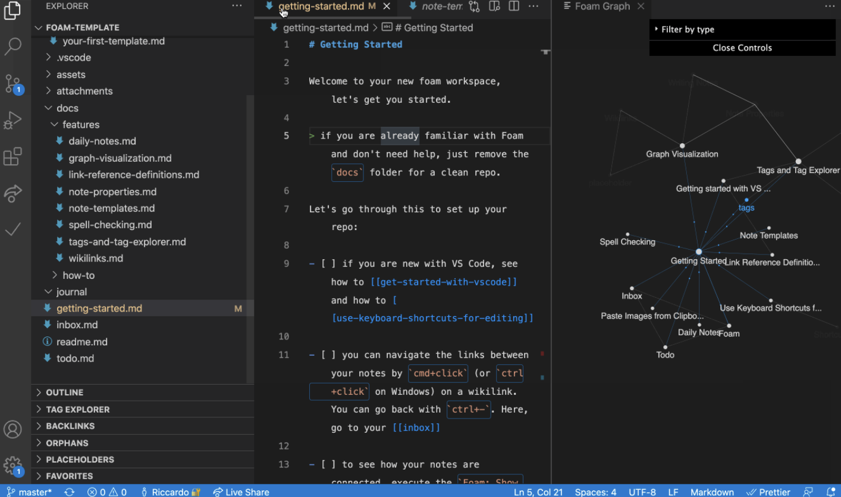Open the Search view in activity bar

[x=12, y=46]
